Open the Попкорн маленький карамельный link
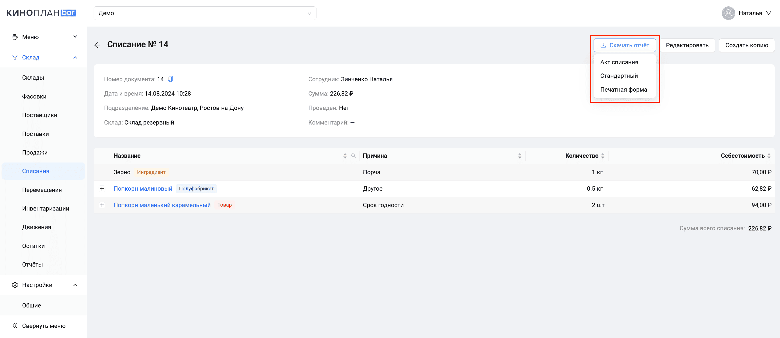780x338 pixels. (x=162, y=205)
